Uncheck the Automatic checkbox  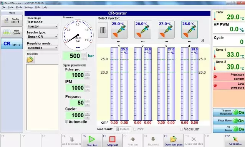pyautogui.click(x=66, y=122)
